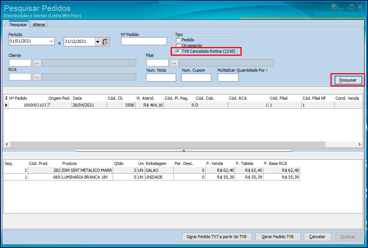Click the Cód. Pl. Pag. column header
Screen dimensions: 368x248
click(179, 98)
